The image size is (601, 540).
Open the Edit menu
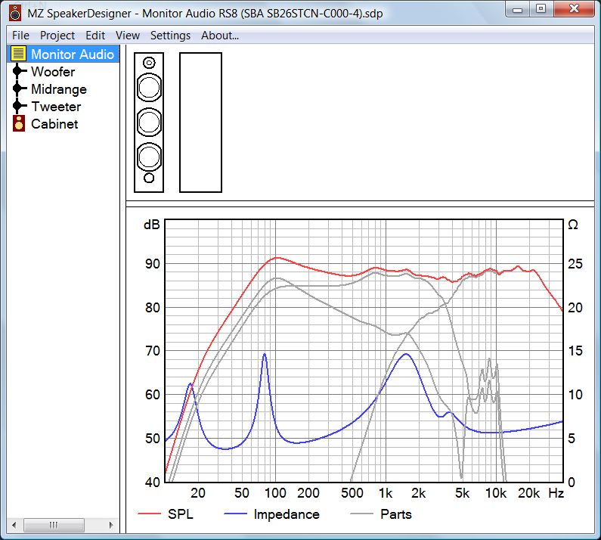click(95, 36)
